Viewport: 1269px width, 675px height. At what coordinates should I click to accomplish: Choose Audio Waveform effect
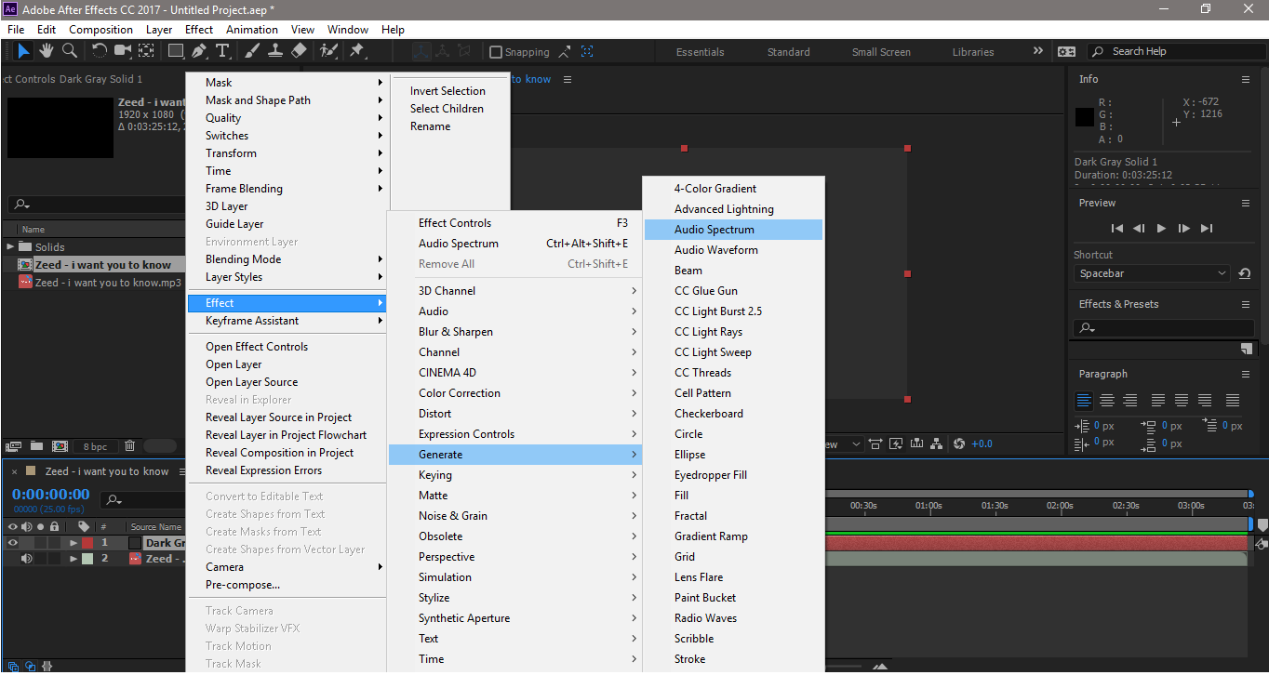tap(733, 250)
